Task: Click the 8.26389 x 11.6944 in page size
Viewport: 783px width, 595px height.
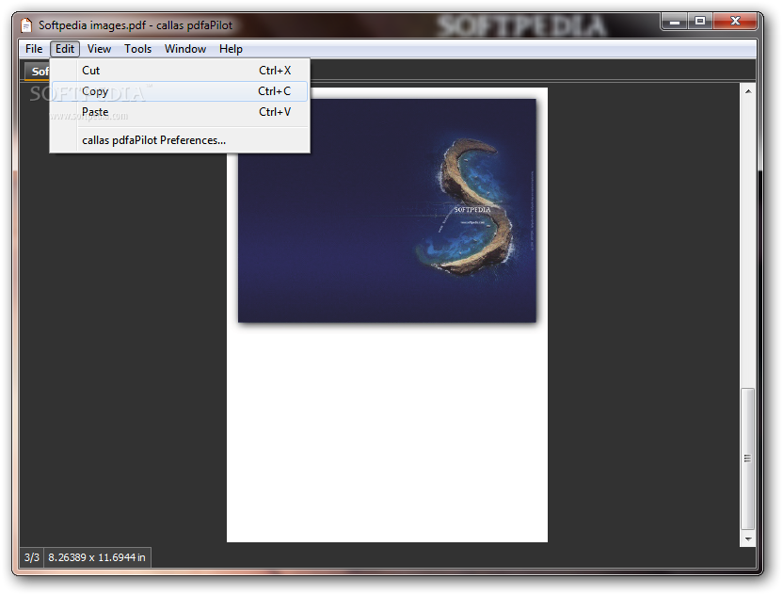Action: click(97, 557)
